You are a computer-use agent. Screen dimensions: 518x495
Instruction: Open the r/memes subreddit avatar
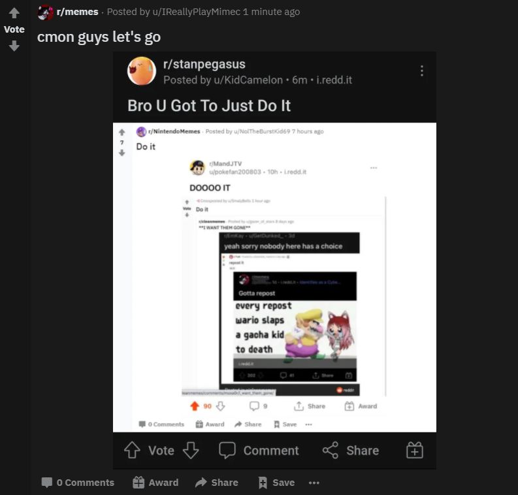coord(45,12)
